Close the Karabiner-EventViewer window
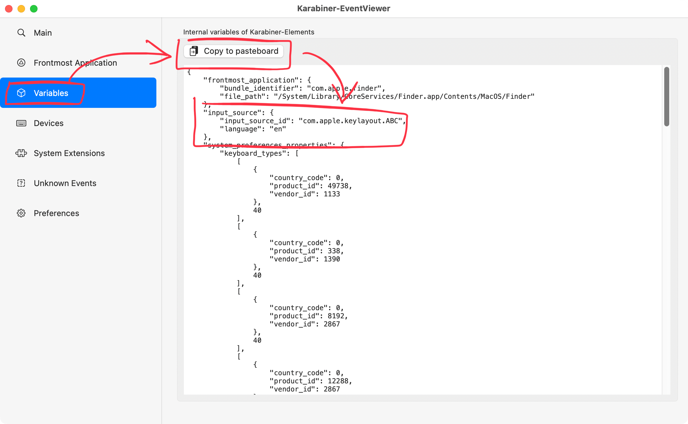The height and width of the screenshot is (424, 688). point(9,9)
